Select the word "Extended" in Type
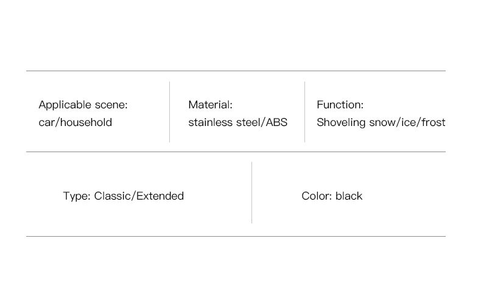Image resolution: width=481 pixels, height=300 pixels. click(160, 196)
